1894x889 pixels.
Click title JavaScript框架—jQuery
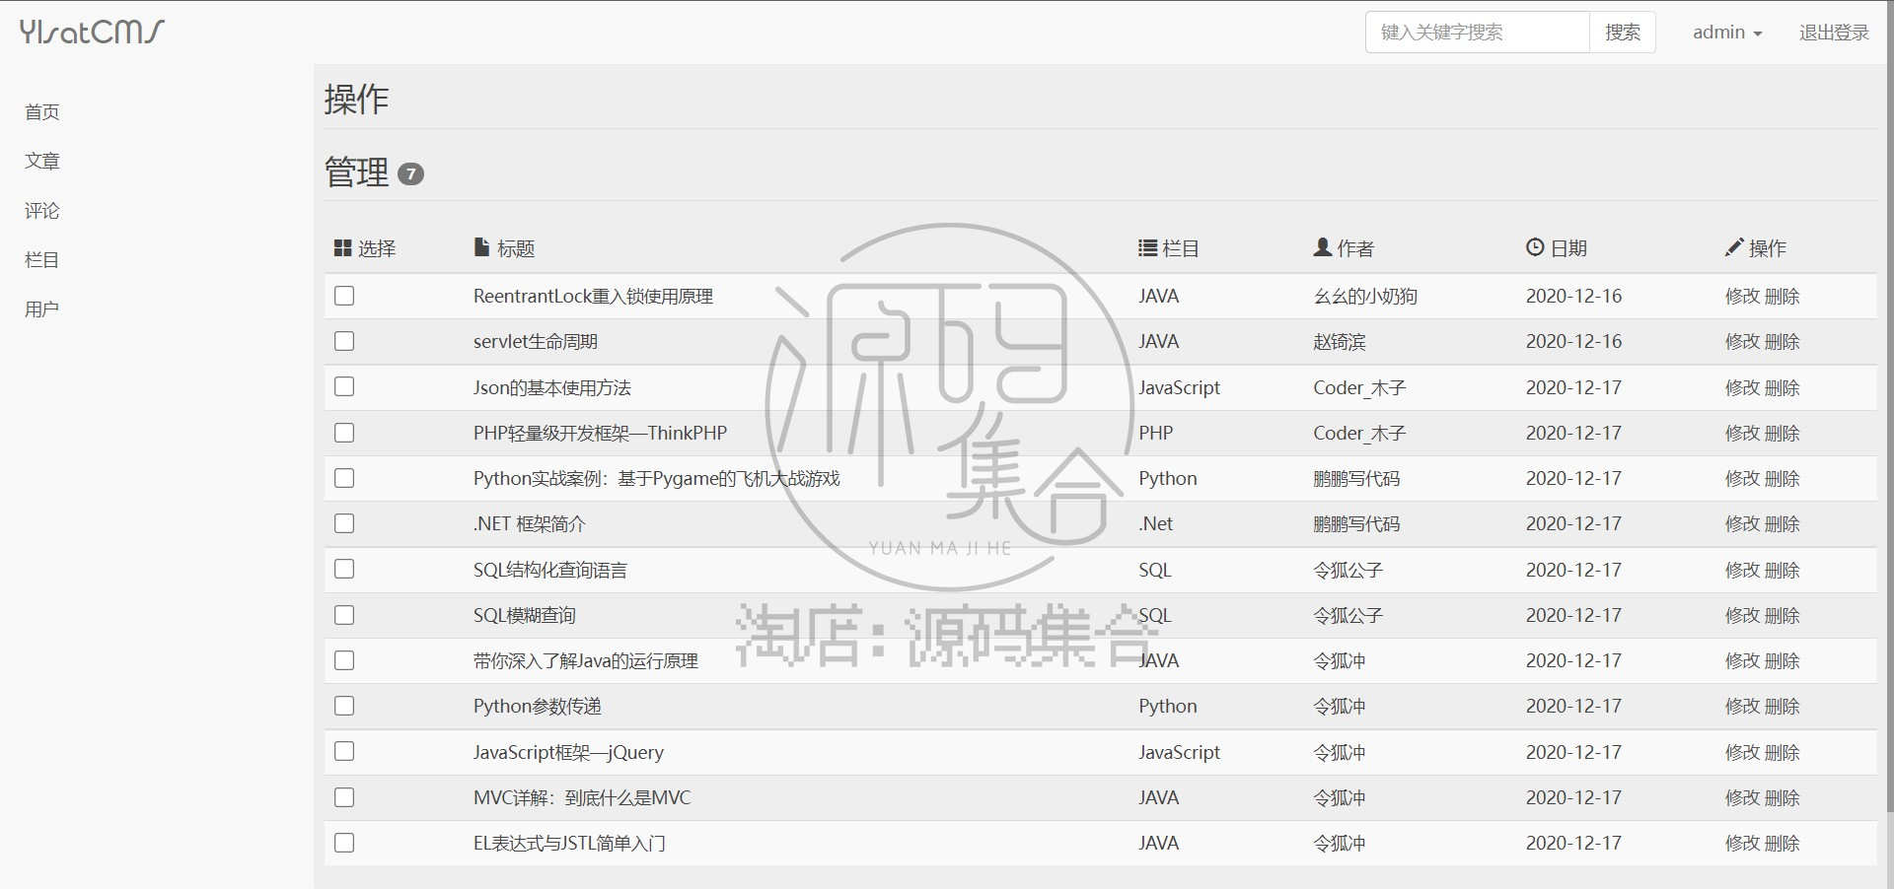(568, 753)
